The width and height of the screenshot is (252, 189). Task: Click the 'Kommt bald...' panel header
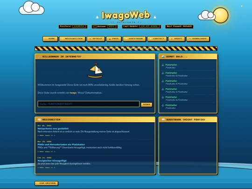pos(188,57)
